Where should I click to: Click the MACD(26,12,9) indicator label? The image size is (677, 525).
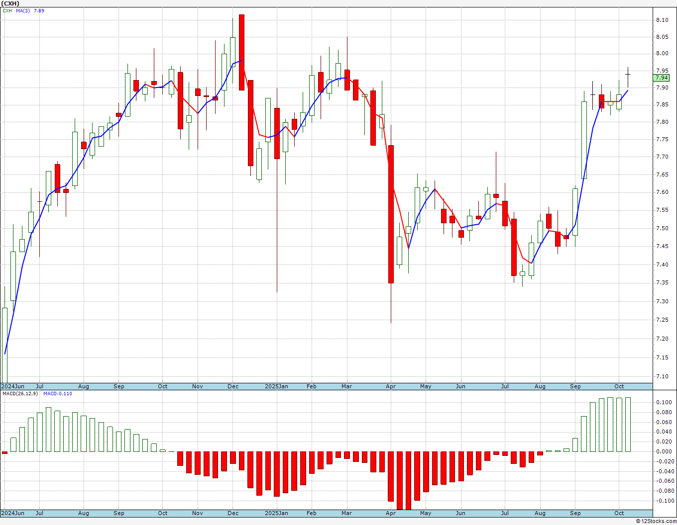20,393
